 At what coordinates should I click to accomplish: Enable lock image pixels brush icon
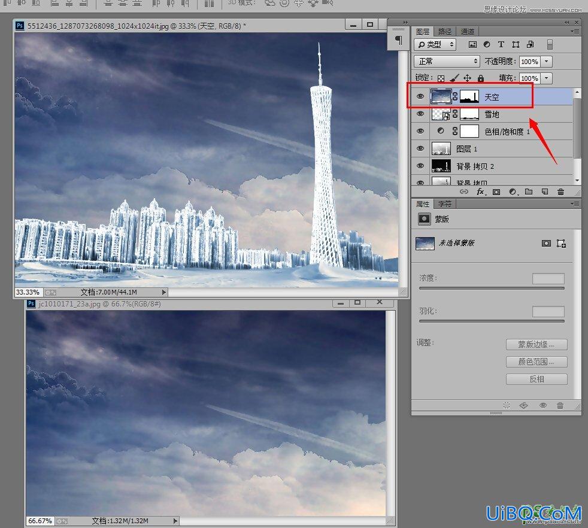point(454,78)
